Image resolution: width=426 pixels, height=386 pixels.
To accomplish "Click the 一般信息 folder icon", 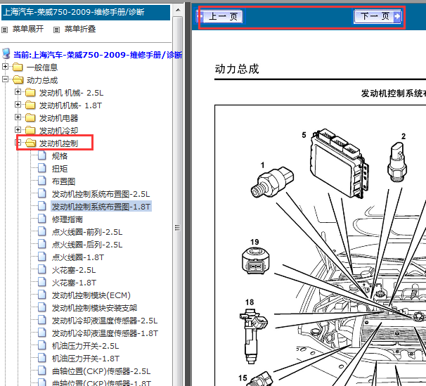I will 18,67.
